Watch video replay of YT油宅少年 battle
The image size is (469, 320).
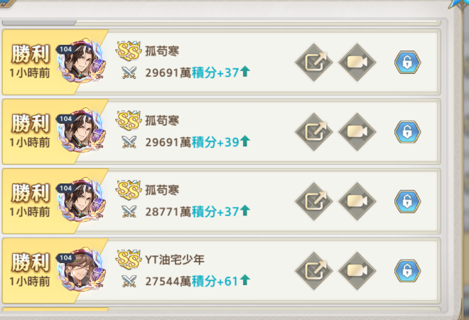click(357, 271)
